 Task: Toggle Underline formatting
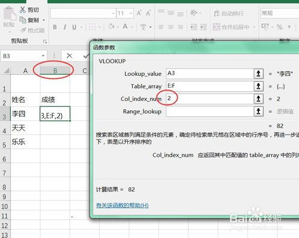pyautogui.click(x=74, y=27)
